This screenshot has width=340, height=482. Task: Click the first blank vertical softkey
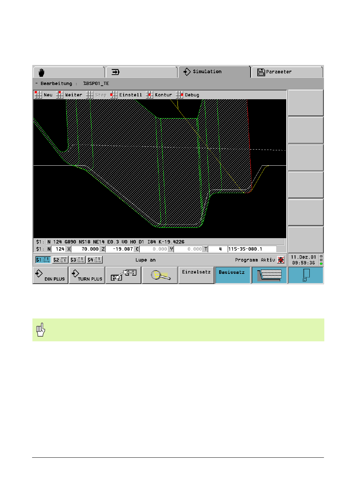click(306, 103)
